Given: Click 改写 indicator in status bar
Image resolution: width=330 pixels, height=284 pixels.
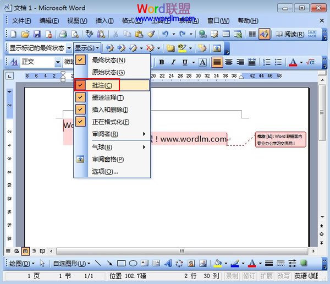Looking at the screenshot, I should 283,276.
